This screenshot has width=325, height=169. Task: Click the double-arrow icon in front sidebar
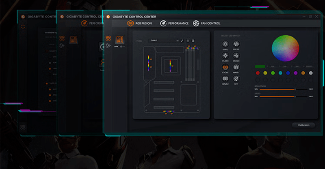[108, 45]
